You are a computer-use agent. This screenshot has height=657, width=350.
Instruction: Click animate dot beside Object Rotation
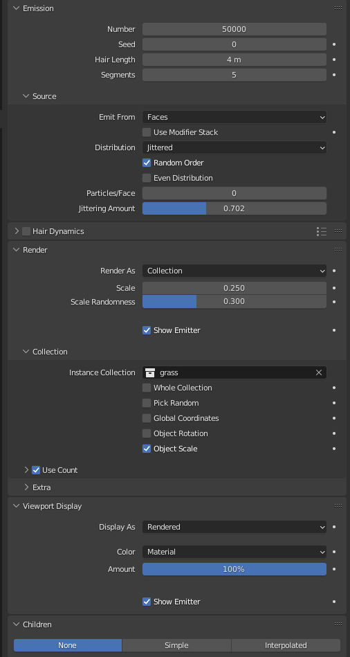(334, 433)
